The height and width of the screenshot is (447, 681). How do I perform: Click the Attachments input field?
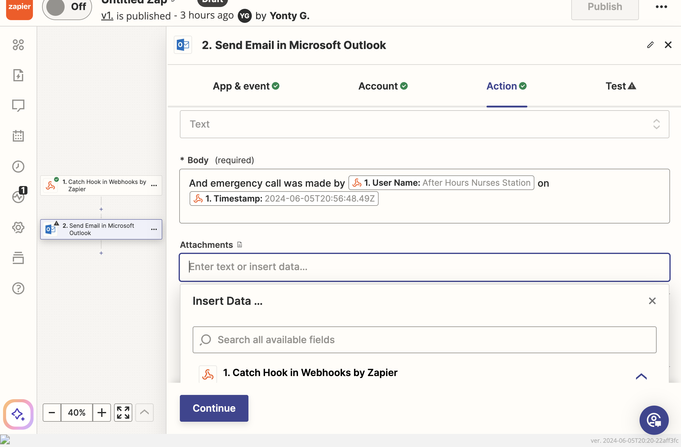pos(424,267)
